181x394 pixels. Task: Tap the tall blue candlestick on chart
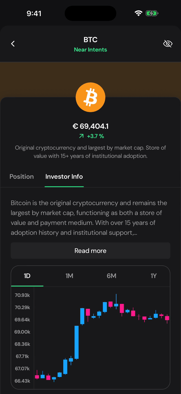76,342
